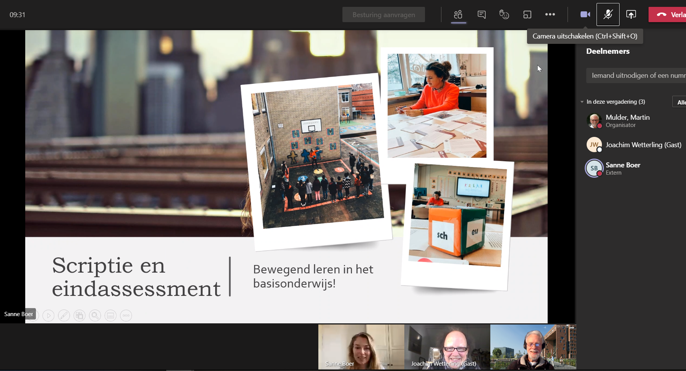The height and width of the screenshot is (371, 686).
Task: Open breakout rooms icon in toolbar
Action: tap(527, 14)
